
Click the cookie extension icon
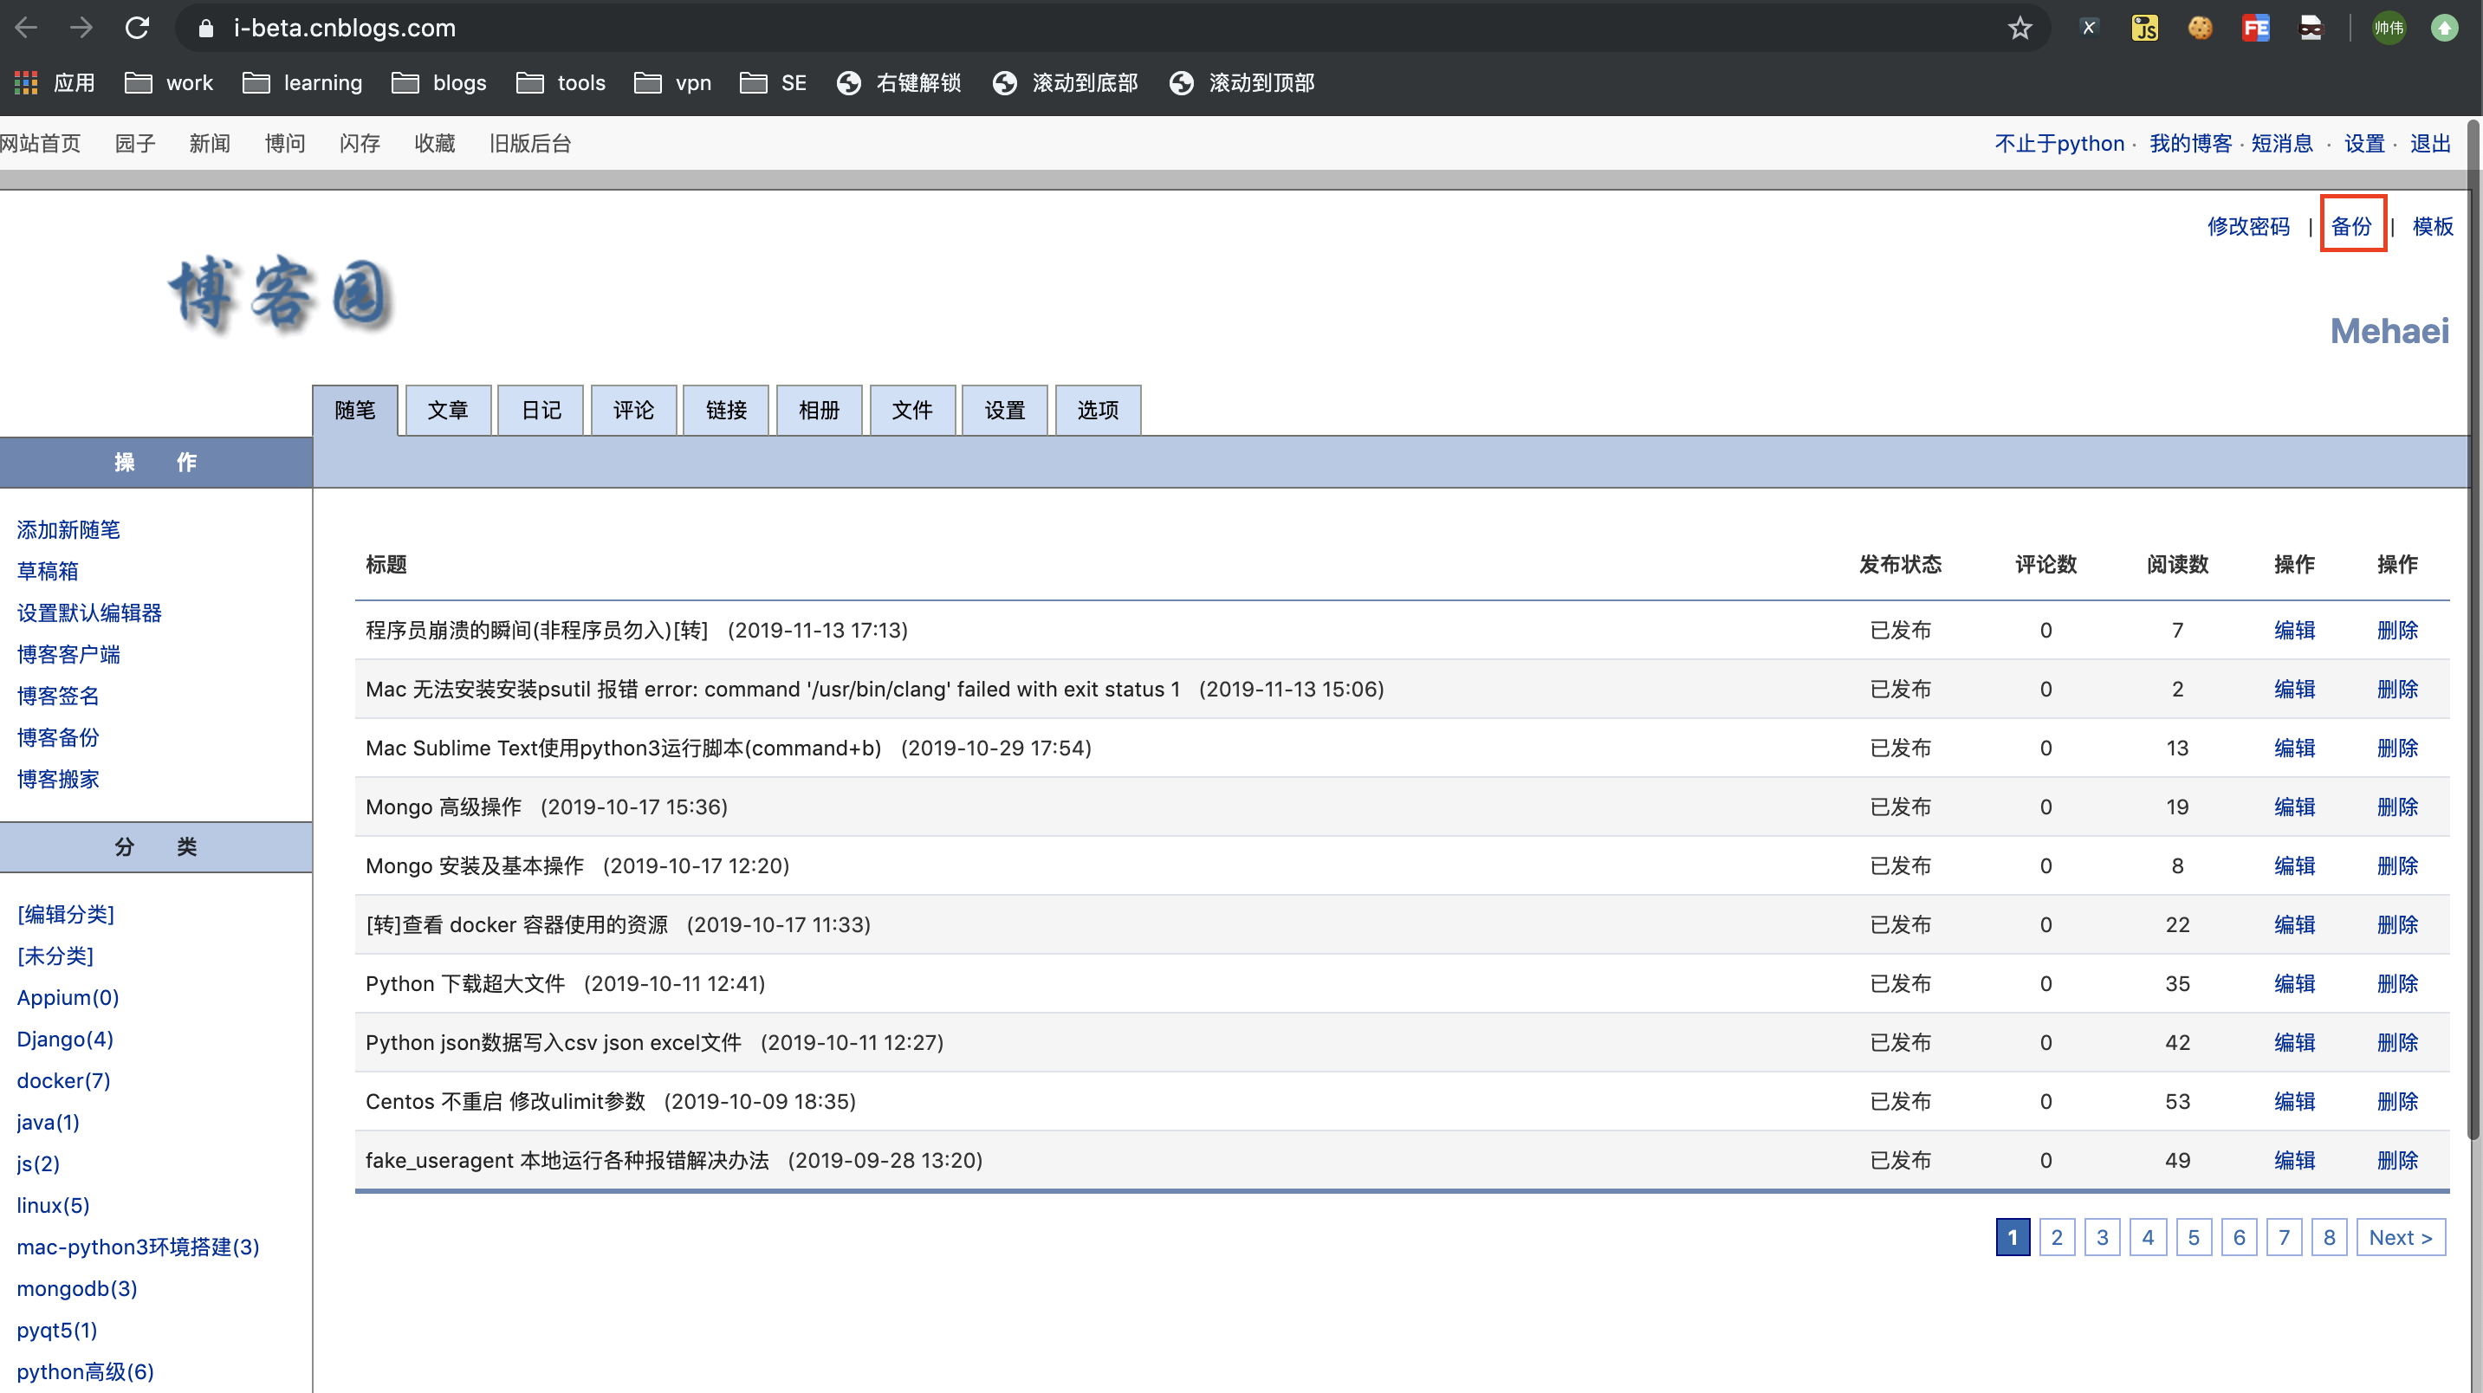[2200, 28]
